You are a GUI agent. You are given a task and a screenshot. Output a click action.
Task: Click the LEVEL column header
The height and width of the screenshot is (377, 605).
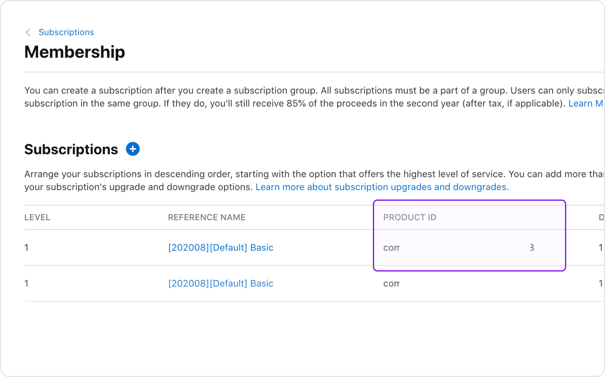(37, 217)
